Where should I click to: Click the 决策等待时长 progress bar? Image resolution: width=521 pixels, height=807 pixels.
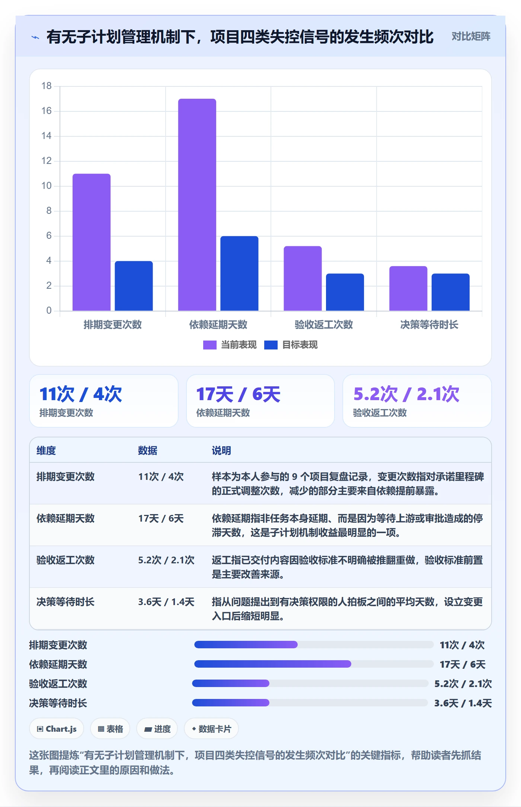pyautogui.click(x=310, y=703)
